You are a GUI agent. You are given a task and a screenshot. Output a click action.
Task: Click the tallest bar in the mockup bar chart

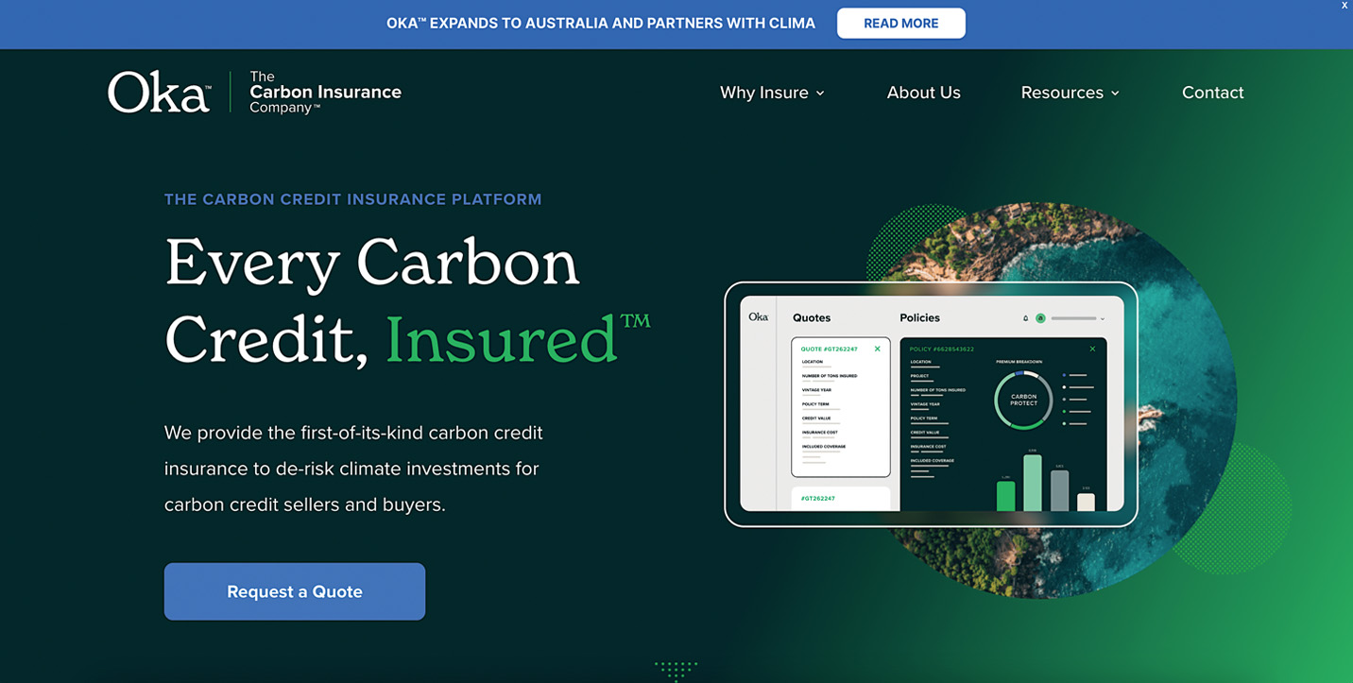point(1033,483)
